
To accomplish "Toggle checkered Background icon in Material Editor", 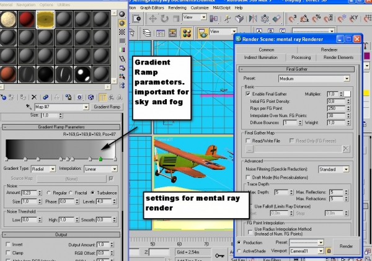I will point(122,32).
